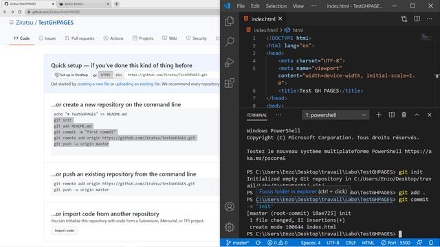
Task: Open errors and warnings indicator
Action: [x=277, y=243]
